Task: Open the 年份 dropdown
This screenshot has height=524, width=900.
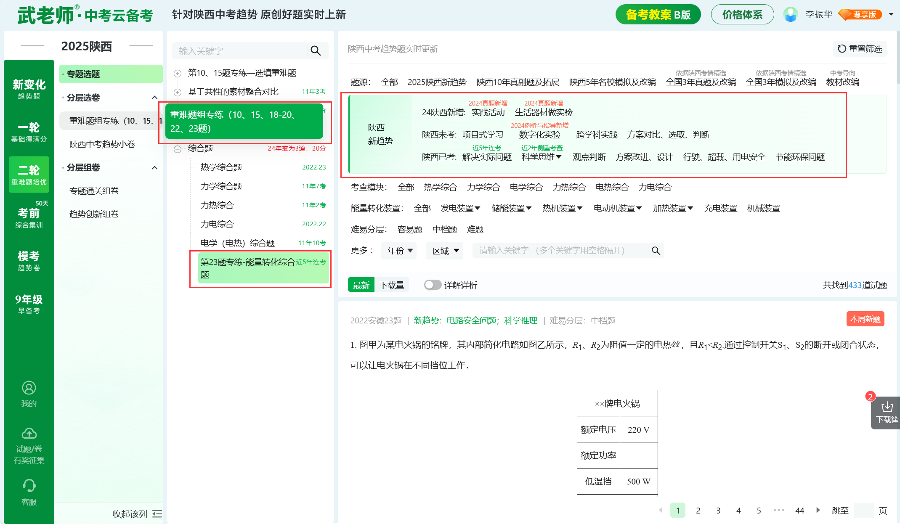Action: point(399,251)
